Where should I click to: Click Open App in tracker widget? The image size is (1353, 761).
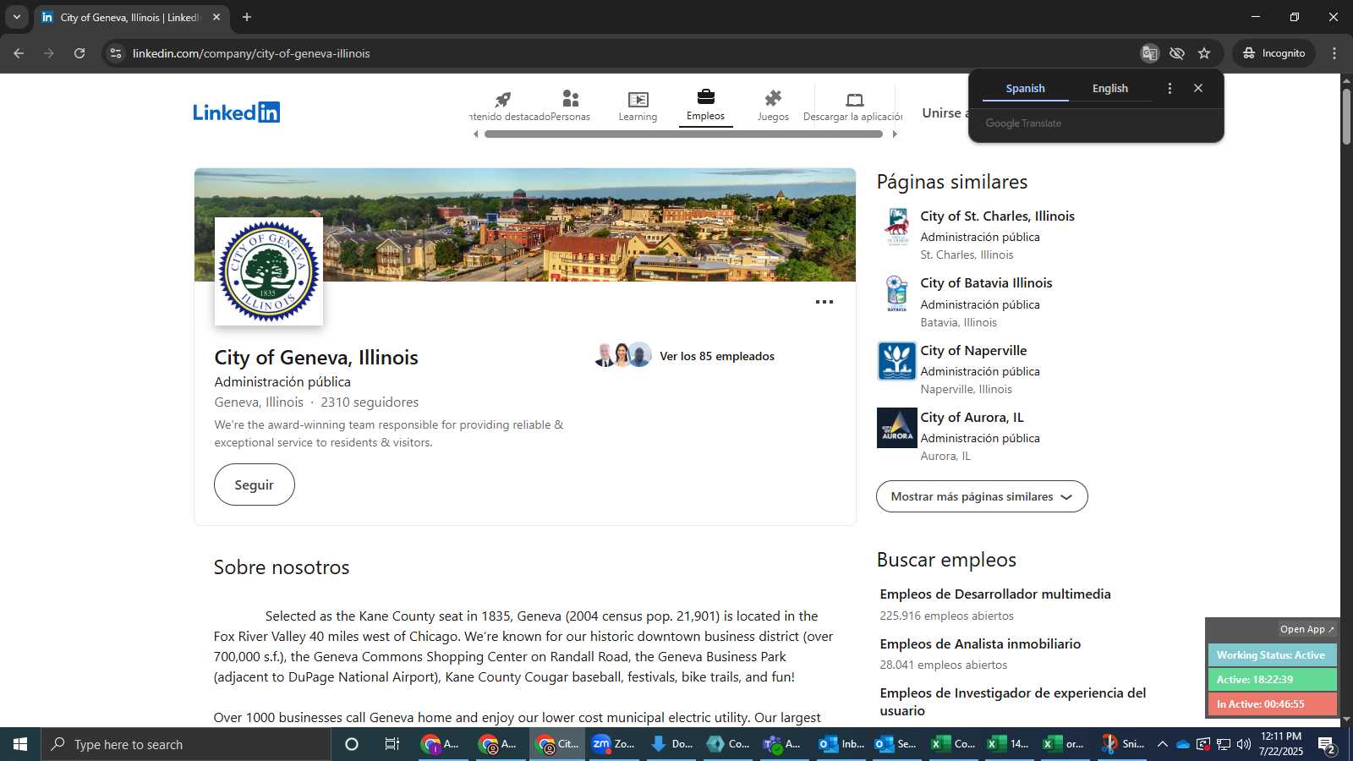point(1306,629)
